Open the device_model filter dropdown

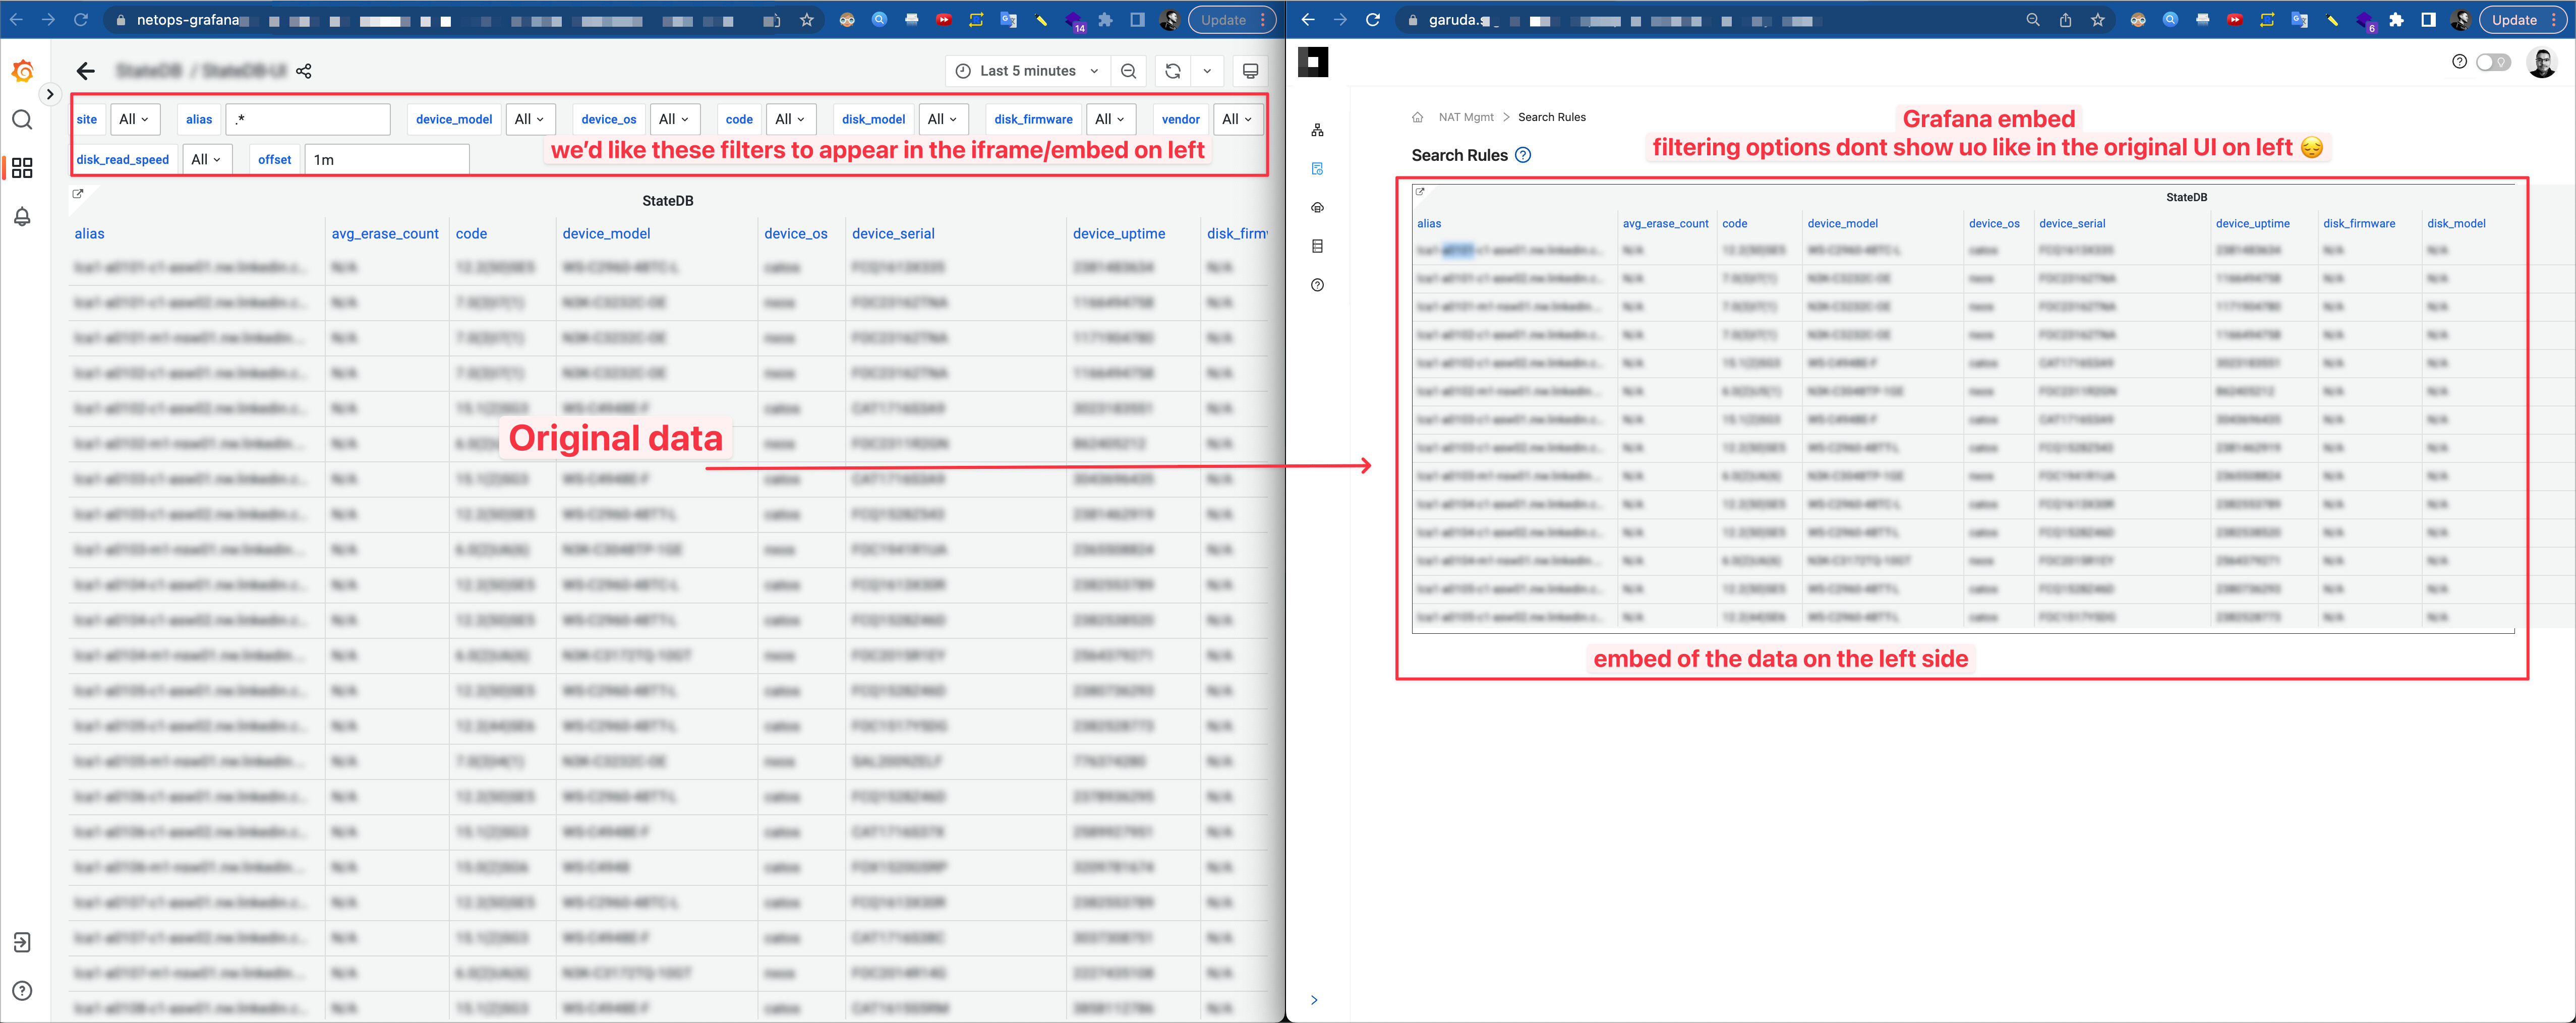pyautogui.click(x=529, y=119)
